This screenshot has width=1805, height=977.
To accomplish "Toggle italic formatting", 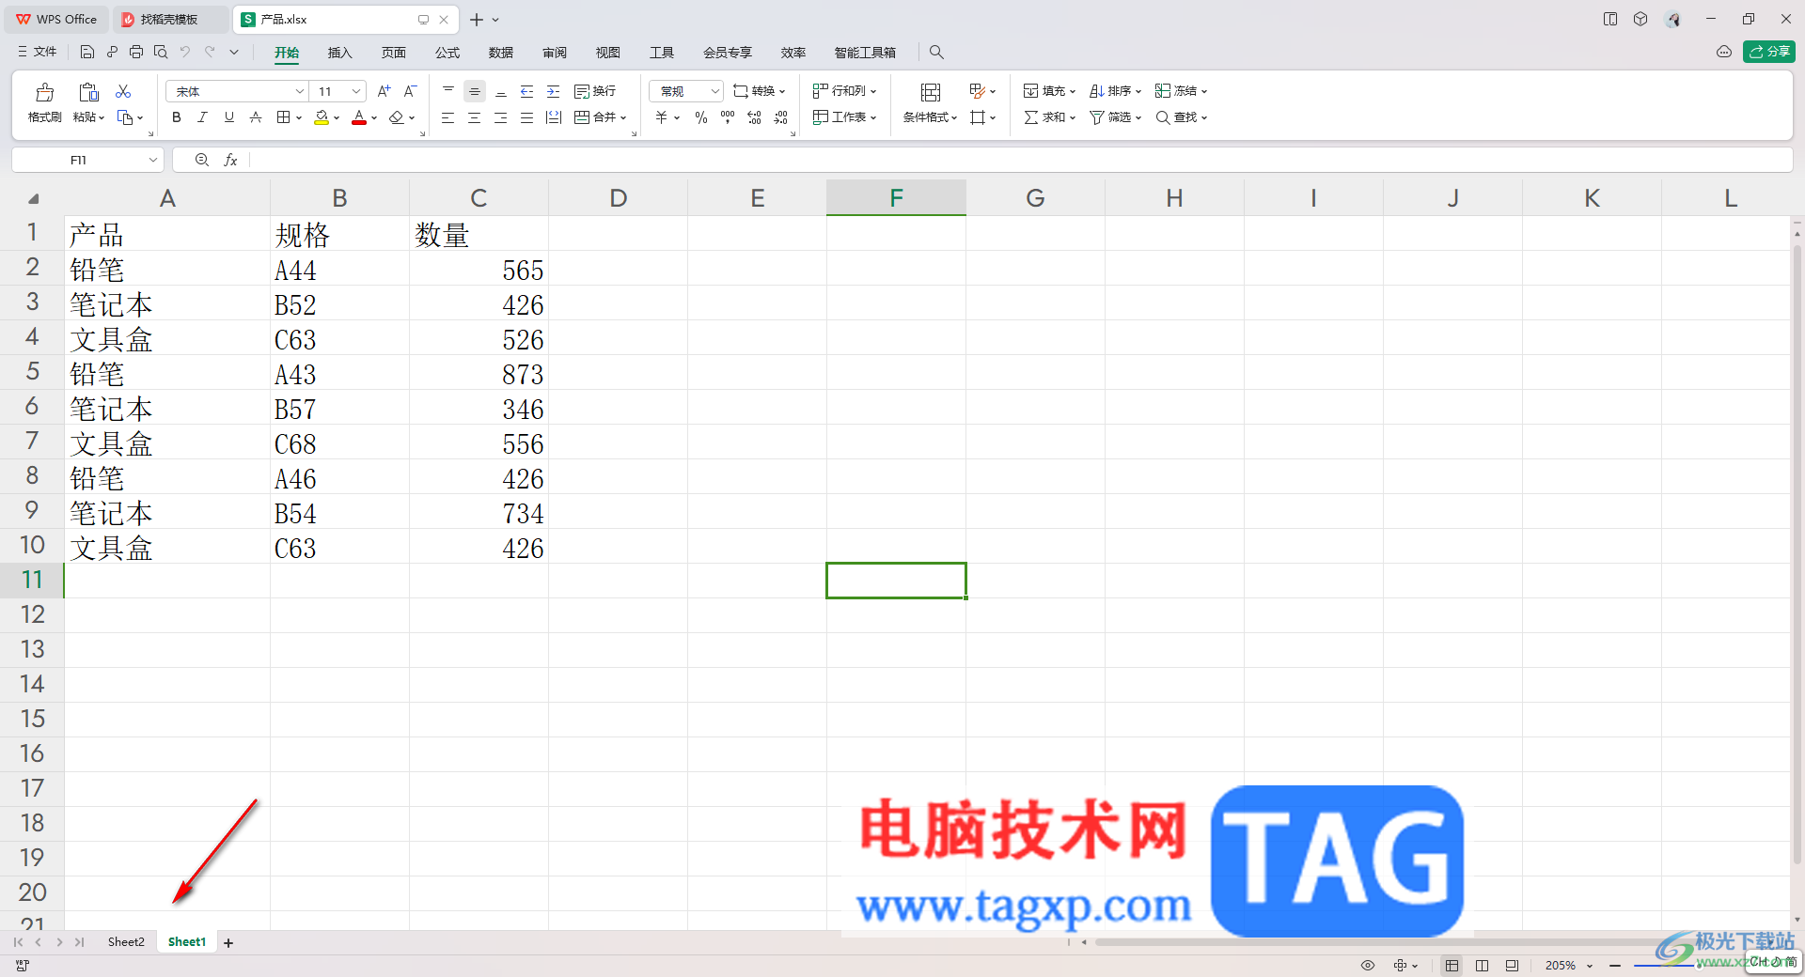I will tap(203, 117).
